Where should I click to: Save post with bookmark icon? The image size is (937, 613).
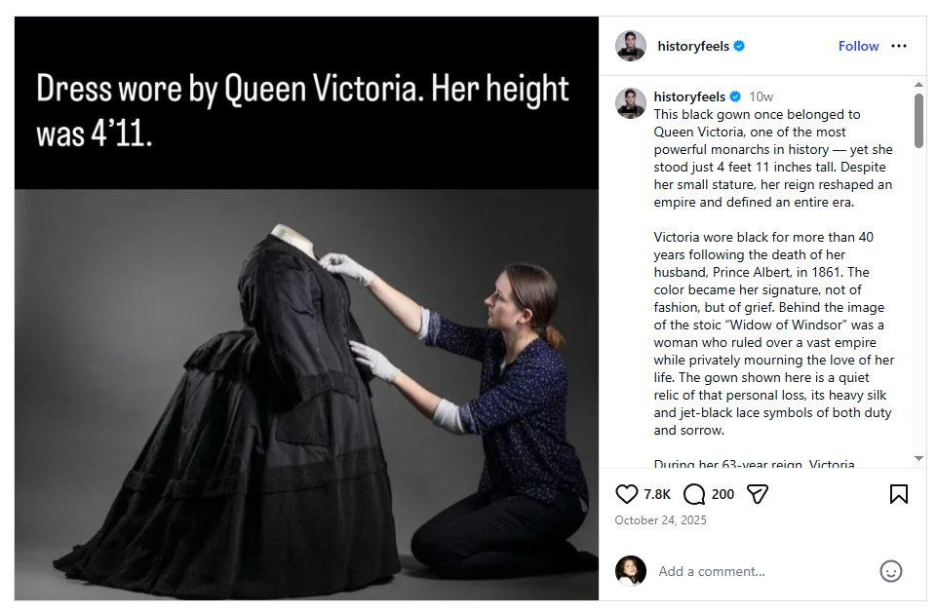pos(899,494)
